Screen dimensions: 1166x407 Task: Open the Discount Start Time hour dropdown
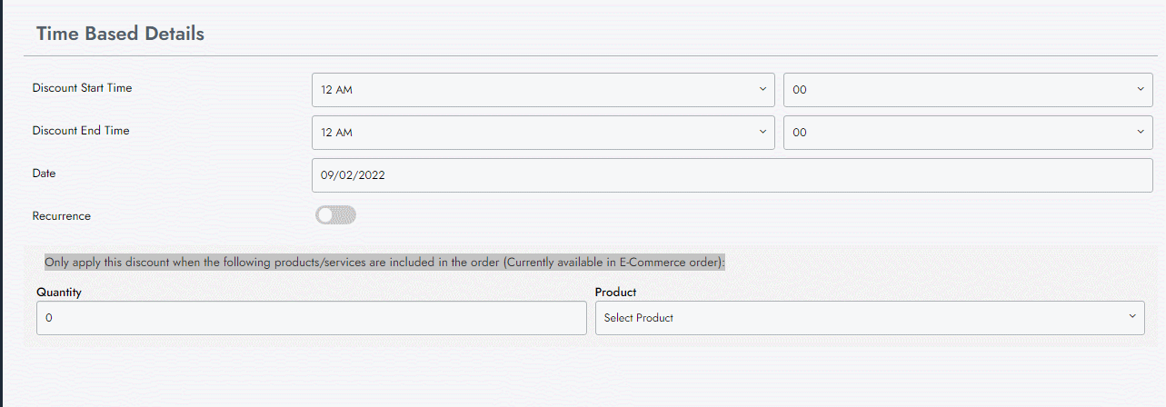click(543, 90)
